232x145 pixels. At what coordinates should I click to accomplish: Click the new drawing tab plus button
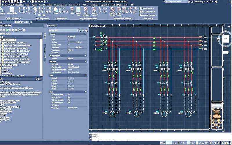[31, 22]
